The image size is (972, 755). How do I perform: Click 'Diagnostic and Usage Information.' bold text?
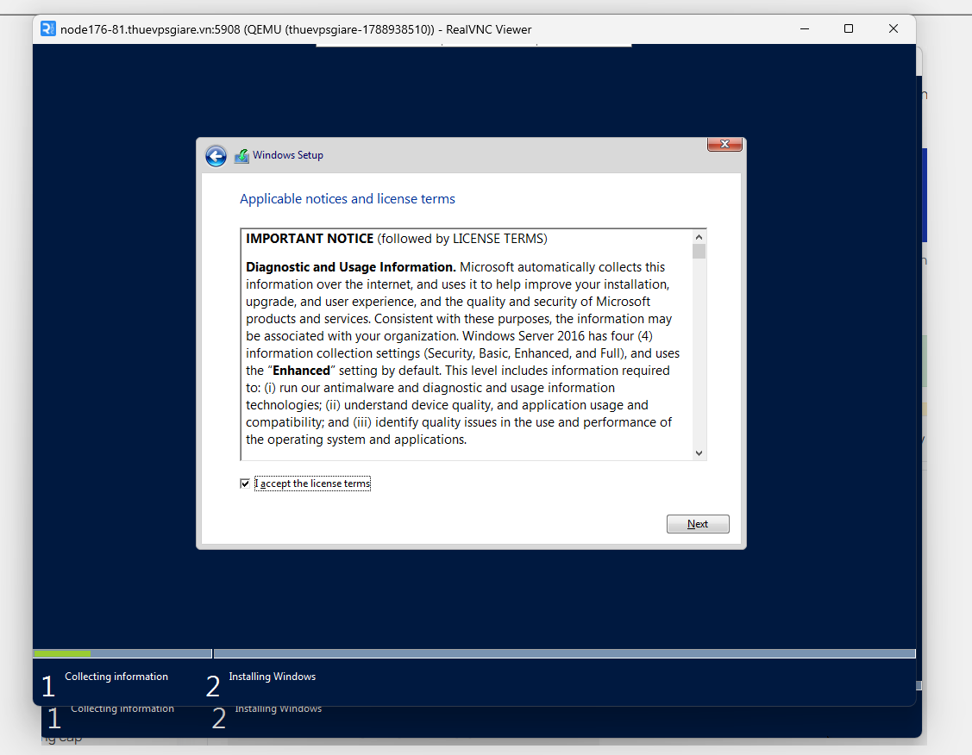[x=351, y=267]
